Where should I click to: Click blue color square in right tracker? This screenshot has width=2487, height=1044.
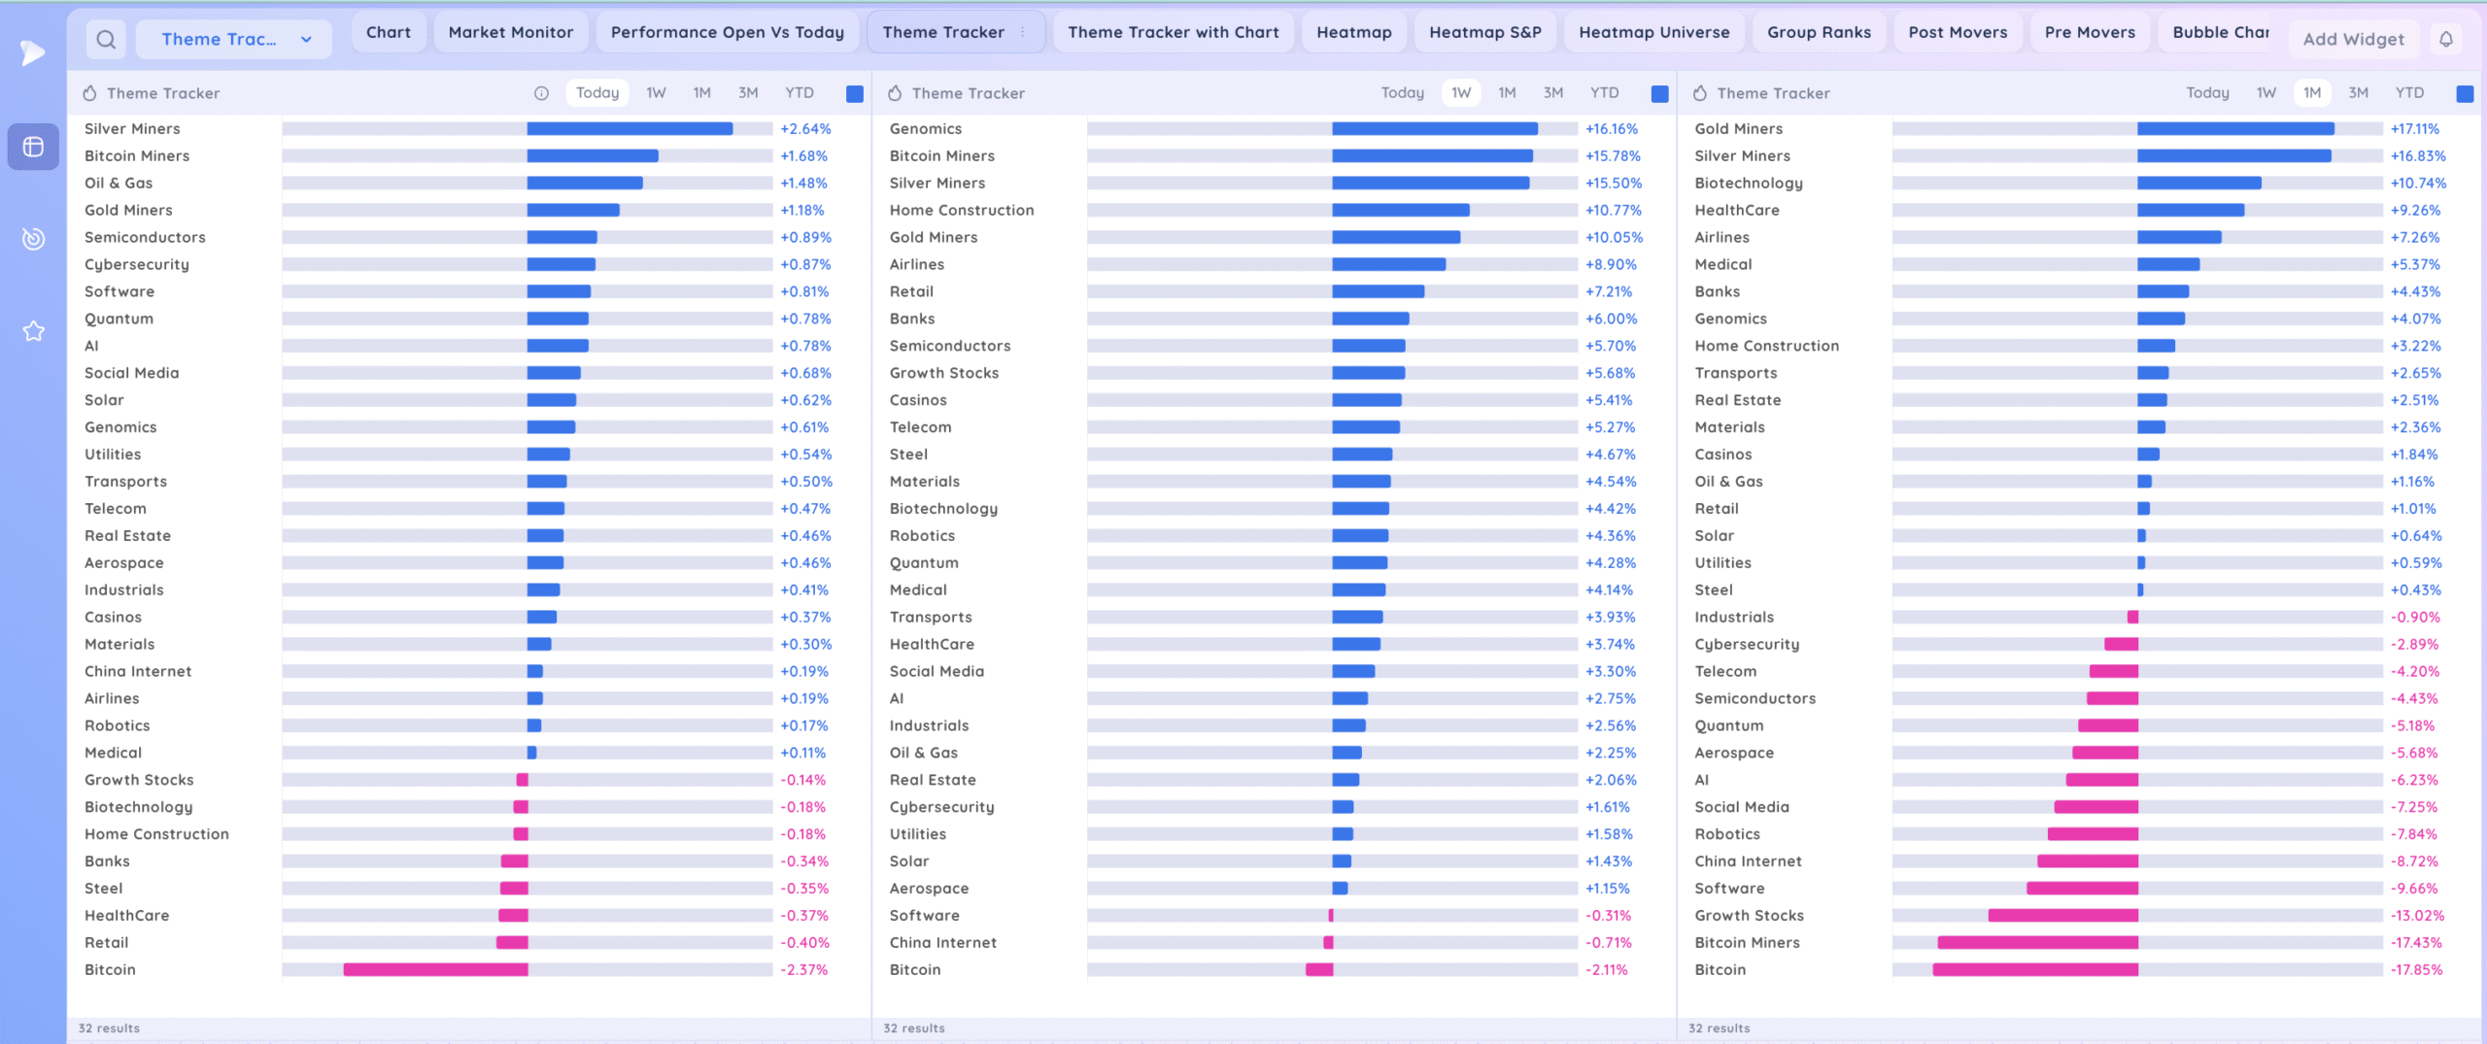pos(2464,94)
